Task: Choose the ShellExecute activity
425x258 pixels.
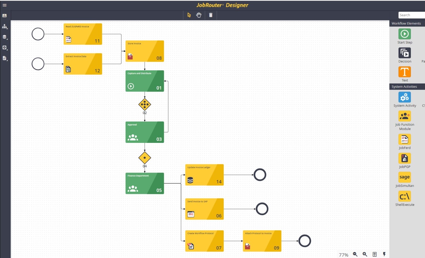Action: pyautogui.click(x=405, y=196)
